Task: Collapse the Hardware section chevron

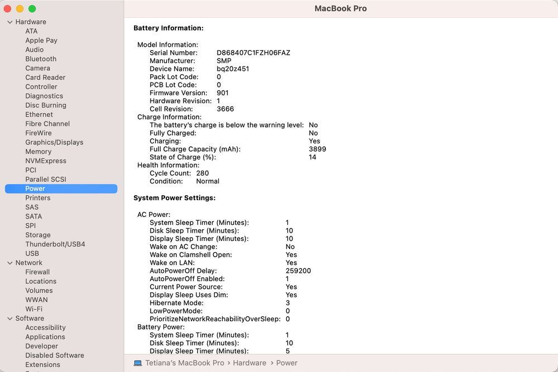Action: click(9, 22)
